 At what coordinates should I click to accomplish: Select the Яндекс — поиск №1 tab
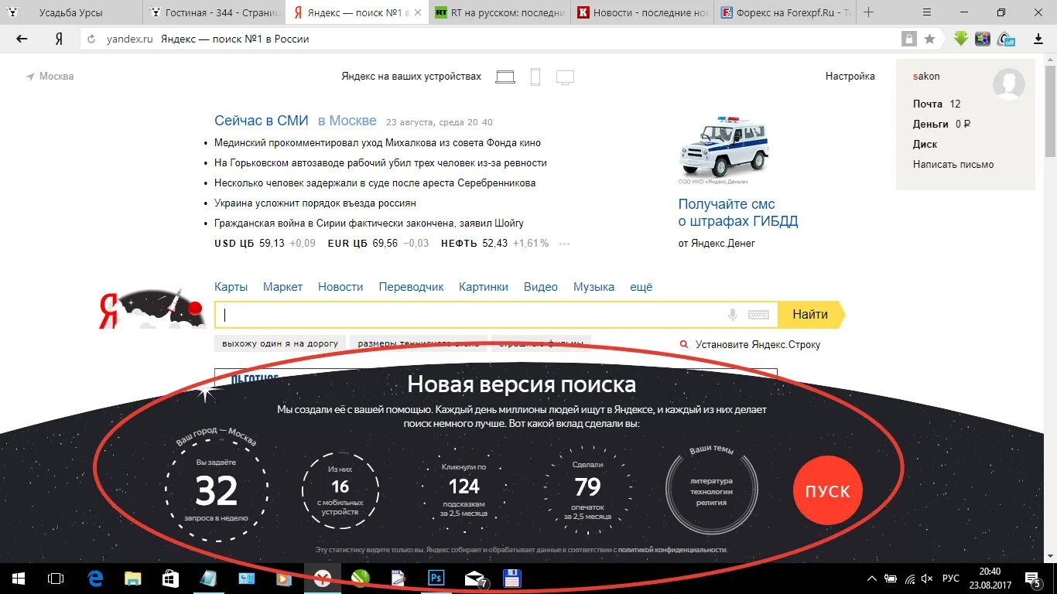pos(357,12)
